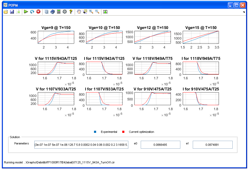
Task: Click the yellow question mark help icon
Action: pos(71,12)
